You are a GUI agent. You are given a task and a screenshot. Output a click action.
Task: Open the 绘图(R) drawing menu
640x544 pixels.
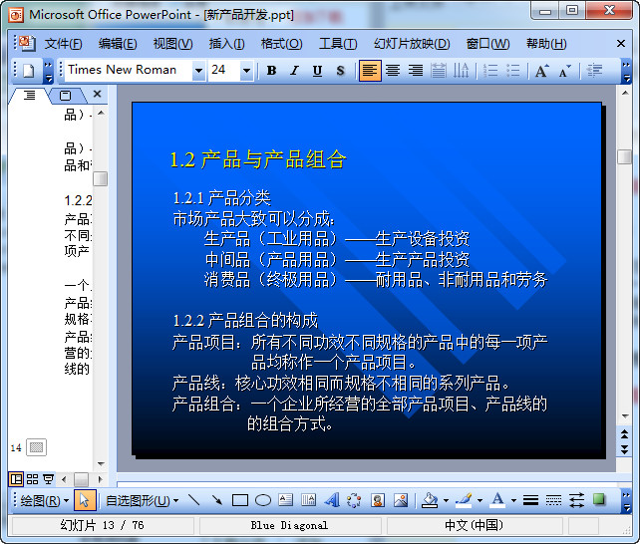click(44, 500)
